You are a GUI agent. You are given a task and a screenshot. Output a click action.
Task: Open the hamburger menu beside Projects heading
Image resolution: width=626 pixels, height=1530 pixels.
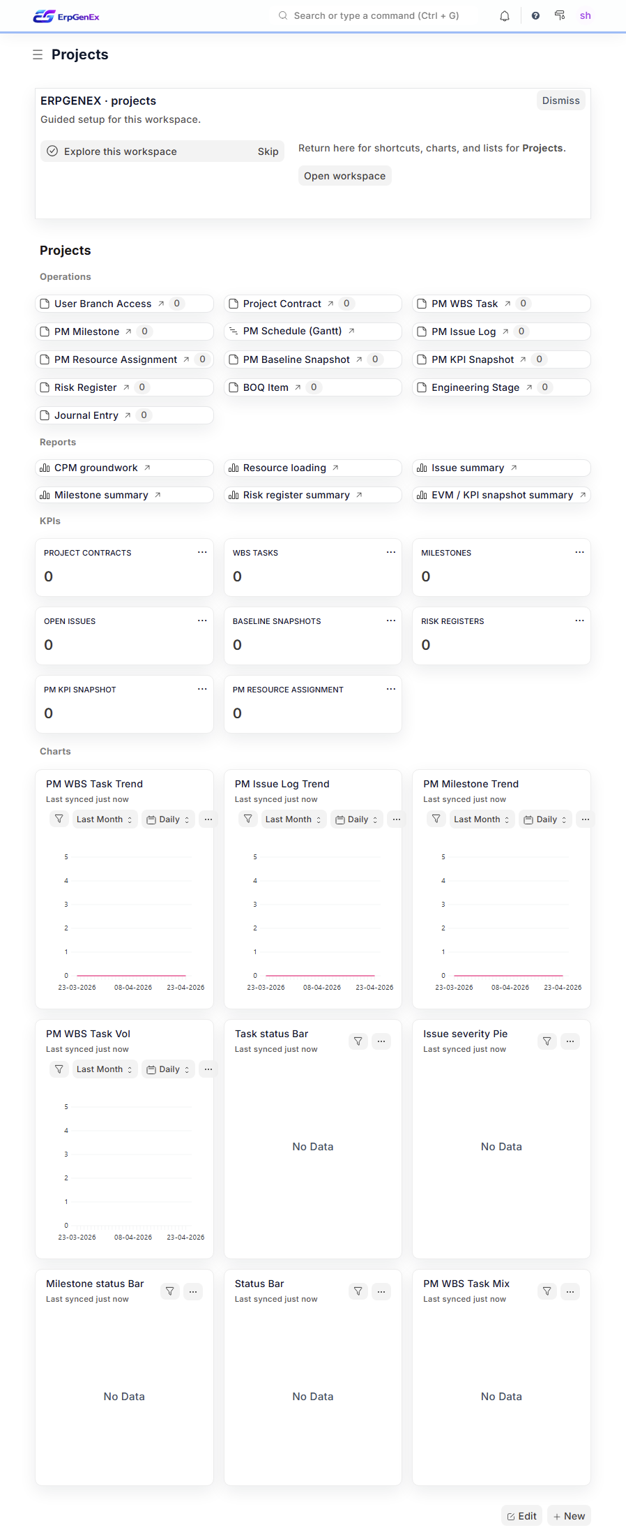click(38, 54)
